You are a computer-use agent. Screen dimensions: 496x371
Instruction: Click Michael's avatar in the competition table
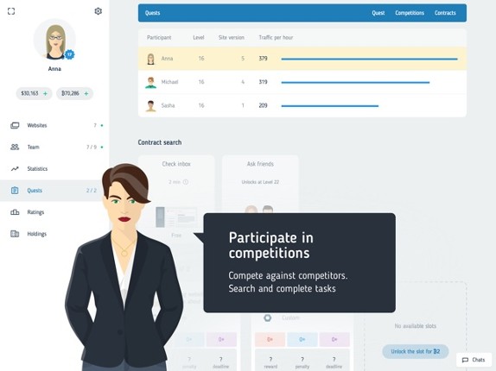click(151, 82)
